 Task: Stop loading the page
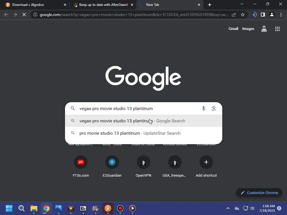24,15
